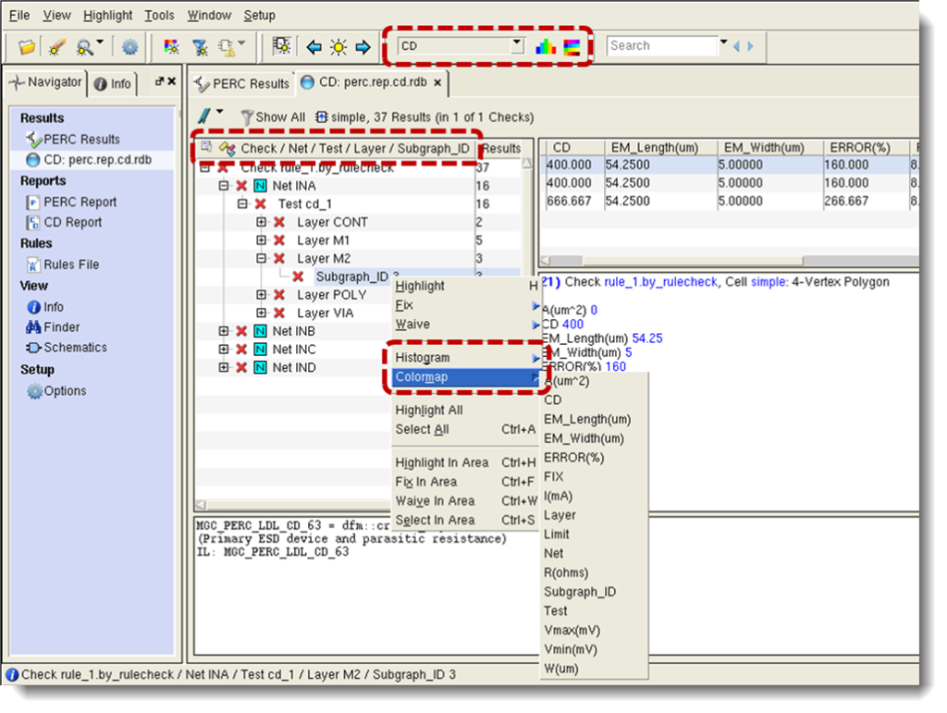Open PERC Results in Navigator
Image resolution: width=947 pixels, height=713 pixels.
[73, 140]
